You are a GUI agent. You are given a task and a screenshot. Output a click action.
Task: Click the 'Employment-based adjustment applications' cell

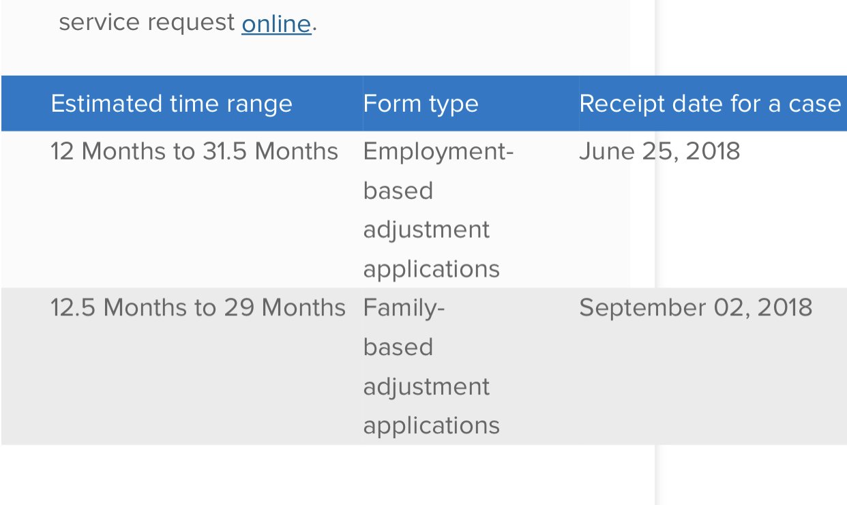[438, 210]
